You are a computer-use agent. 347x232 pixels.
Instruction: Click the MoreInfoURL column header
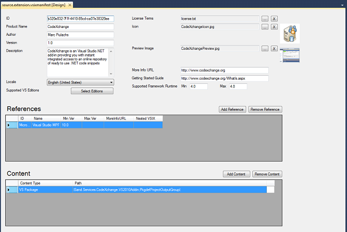(x=118, y=119)
